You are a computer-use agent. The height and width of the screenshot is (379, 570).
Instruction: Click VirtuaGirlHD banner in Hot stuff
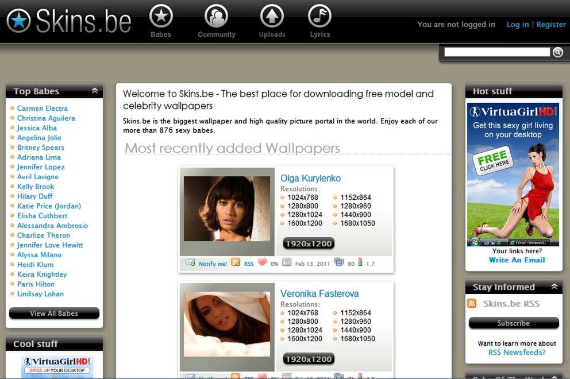click(x=513, y=175)
